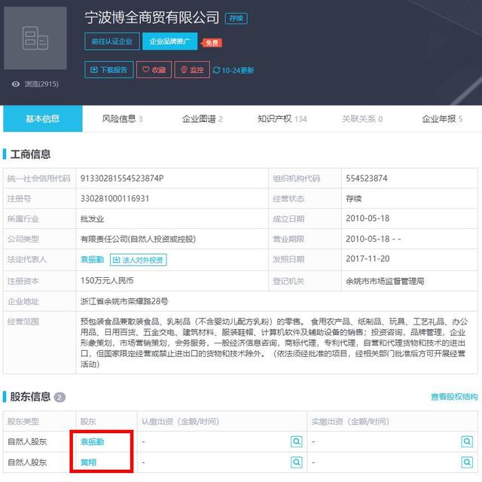
Task: Click the 股东信息 count badge 2
Action: (59, 397)
